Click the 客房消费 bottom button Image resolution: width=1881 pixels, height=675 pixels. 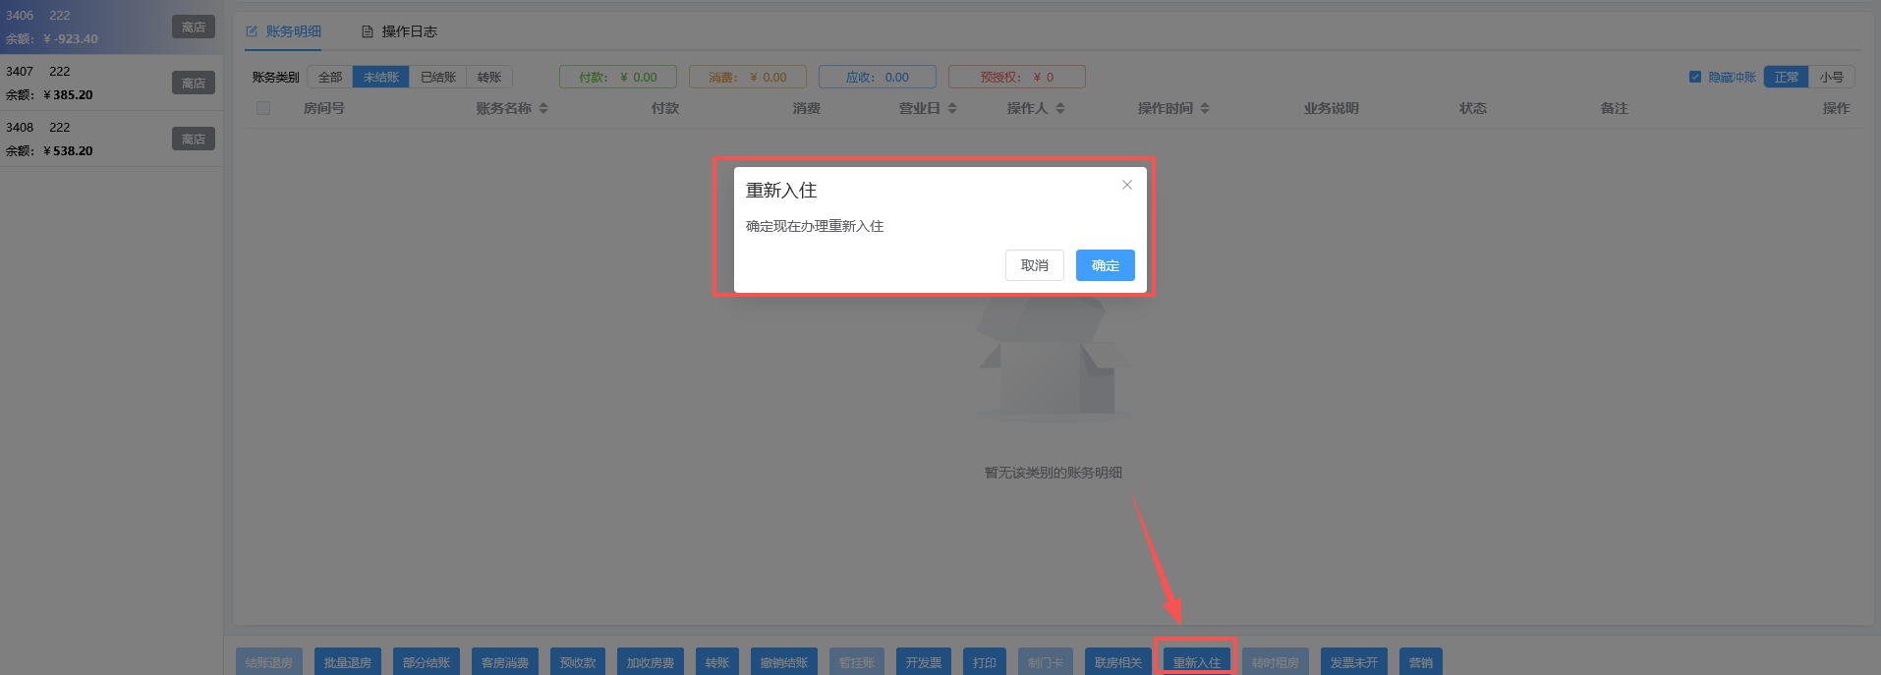click(505, 662)
